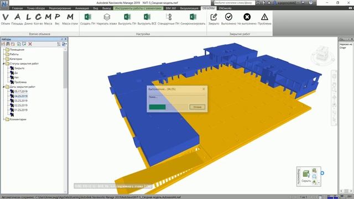Click the ViewCube in the 3D viewport
Image resolution: width=354 pixels, height=199 pixels.
pyautogui.click(x=322, y=55)
